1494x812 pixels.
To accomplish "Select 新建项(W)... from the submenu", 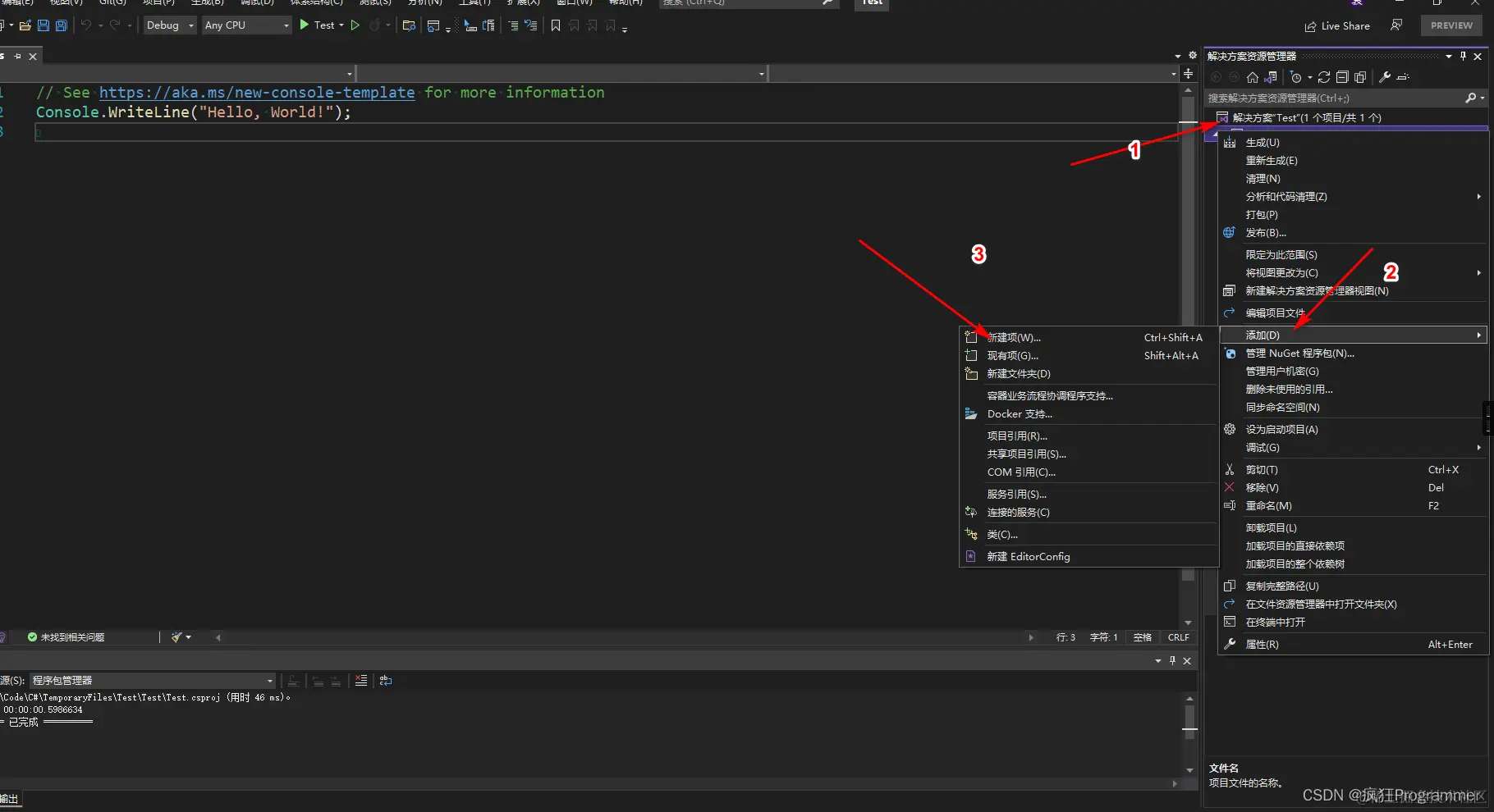I will pyautogui.click(x=1088, y=338).
